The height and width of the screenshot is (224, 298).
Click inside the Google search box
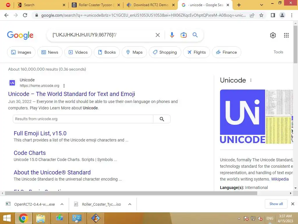[x=103, y=35]
